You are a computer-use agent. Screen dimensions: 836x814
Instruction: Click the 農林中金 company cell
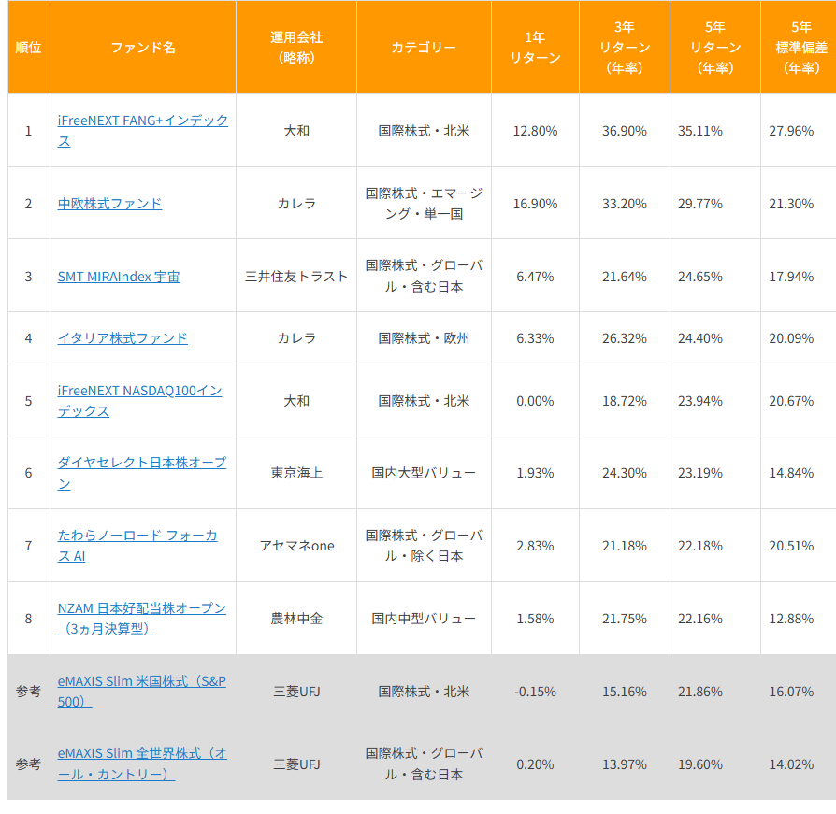coord(296,619)
